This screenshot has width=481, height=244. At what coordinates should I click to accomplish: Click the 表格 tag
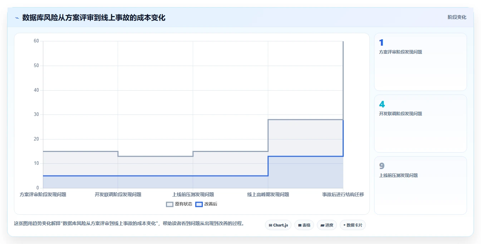tap(304, 225)
